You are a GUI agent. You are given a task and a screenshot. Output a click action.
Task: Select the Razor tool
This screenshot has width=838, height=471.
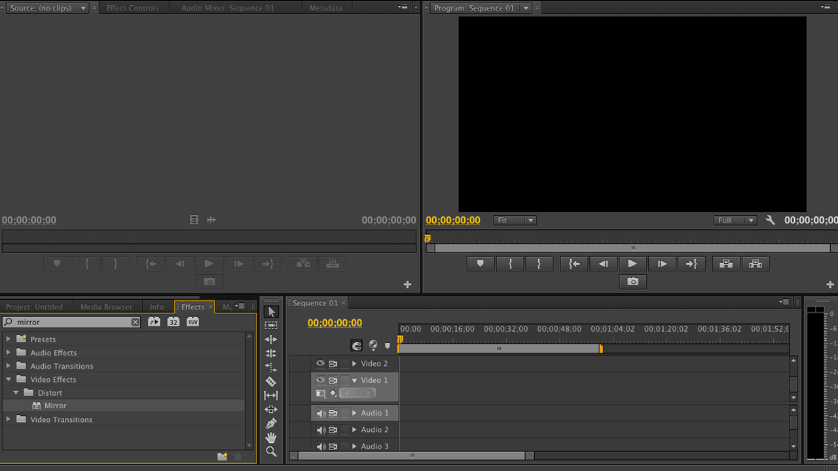(x=271, y=381)
